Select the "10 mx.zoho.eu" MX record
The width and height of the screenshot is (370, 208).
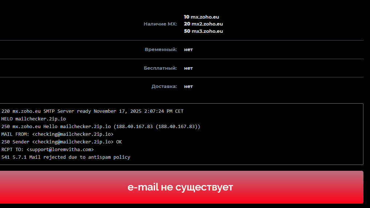[201, 17]
